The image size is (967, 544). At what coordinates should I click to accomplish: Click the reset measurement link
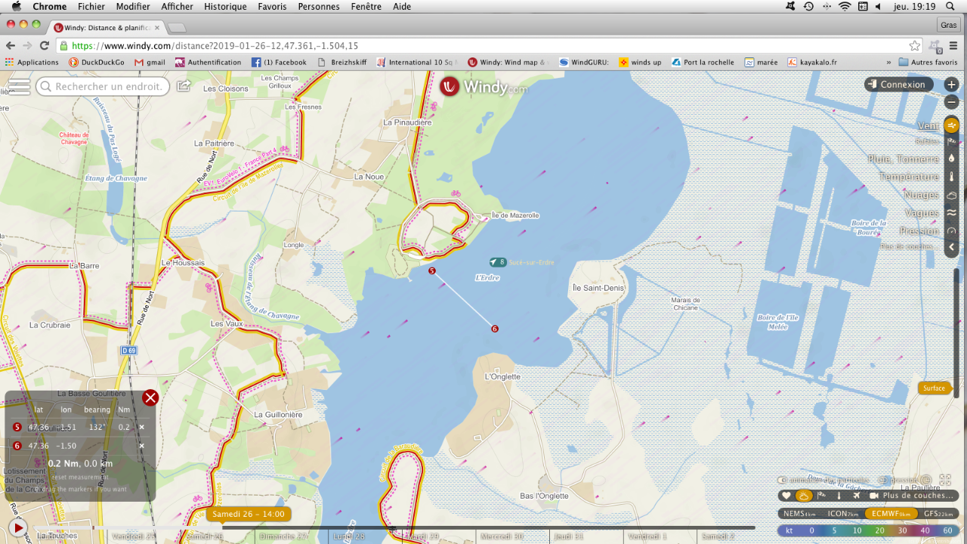[x=79, y=477]
